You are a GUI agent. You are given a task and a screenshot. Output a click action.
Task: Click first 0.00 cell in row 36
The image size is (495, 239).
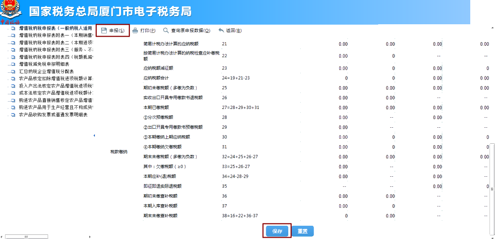(343, 196)
